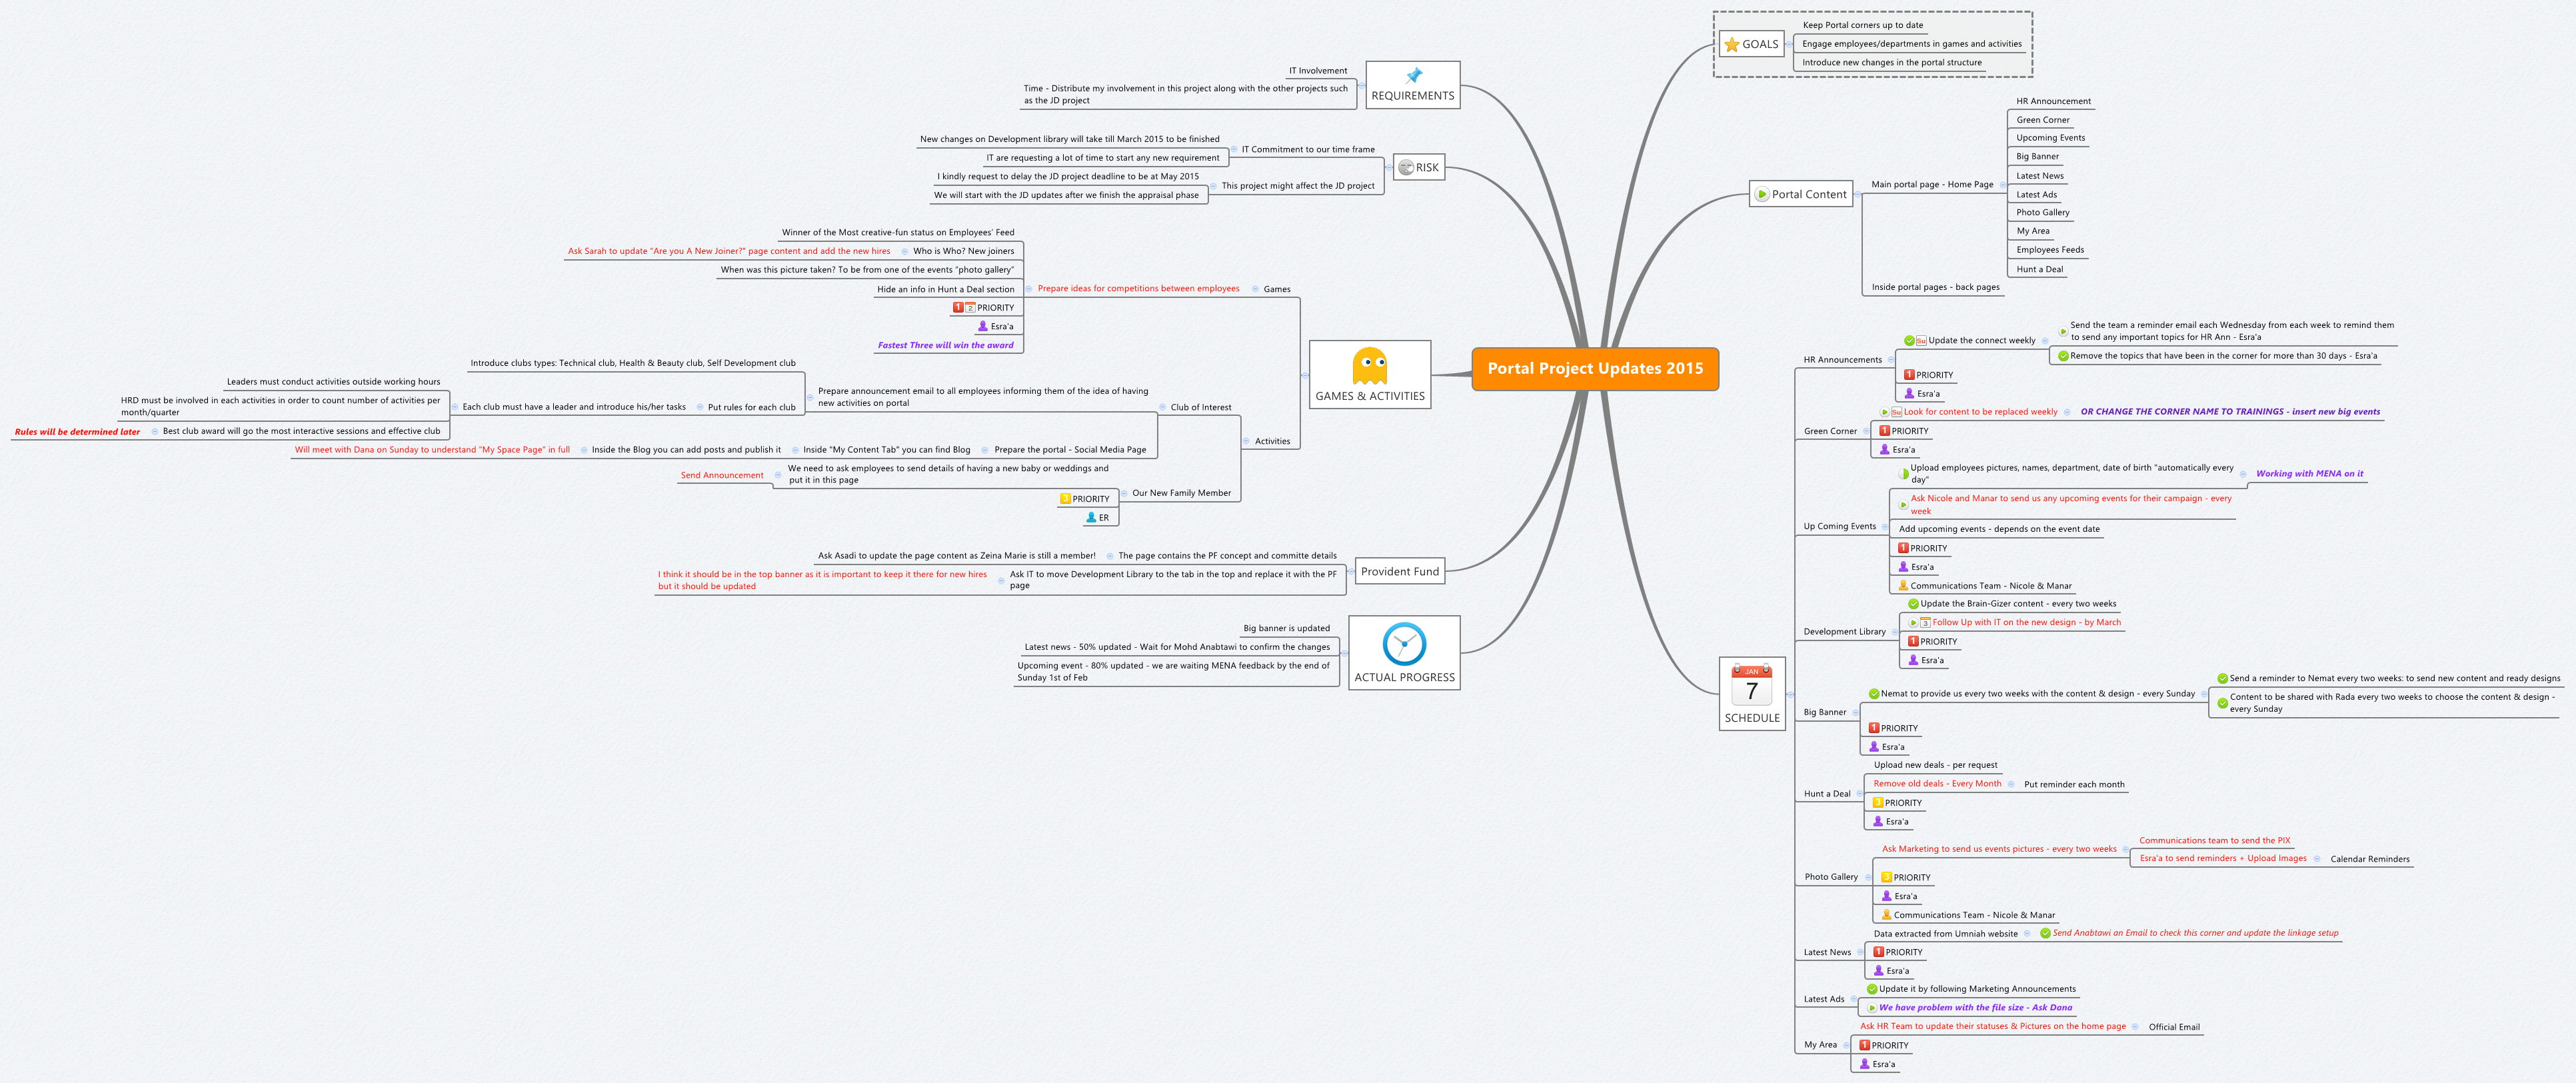
Task: Select Fastest Three will win the award
Action: (x=946, y=346)
